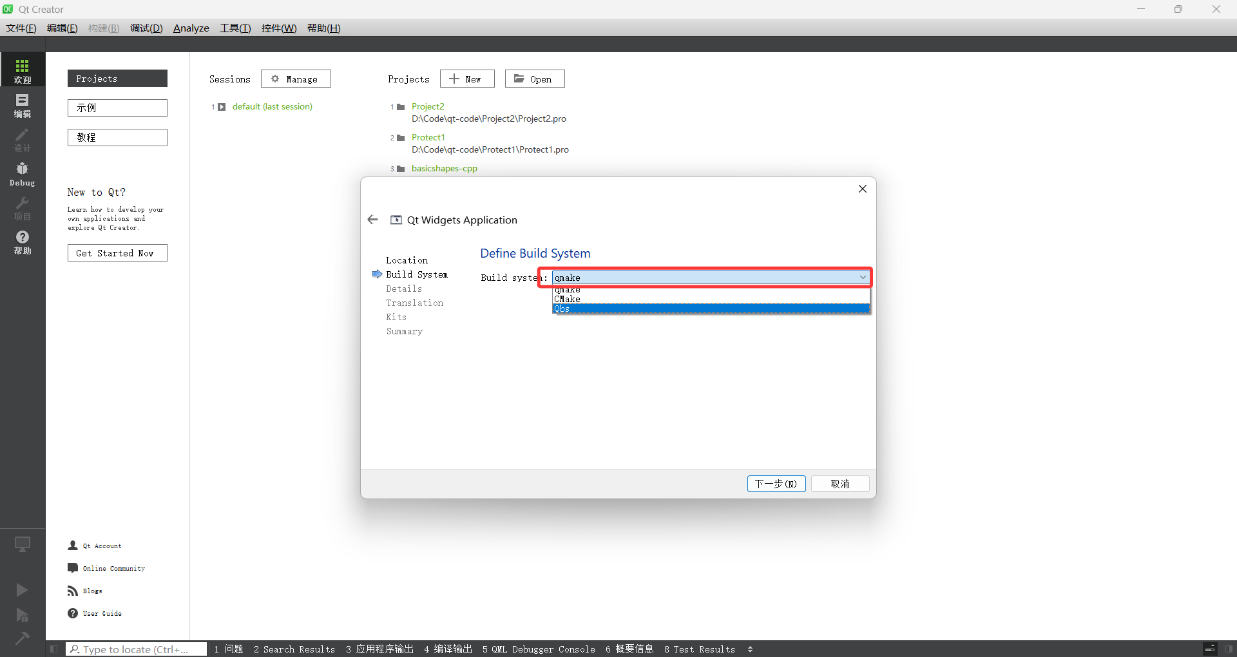Open output pane chooser arrows
The width and height of the screenshot is (1237, 657).
(x=750, y=649)
